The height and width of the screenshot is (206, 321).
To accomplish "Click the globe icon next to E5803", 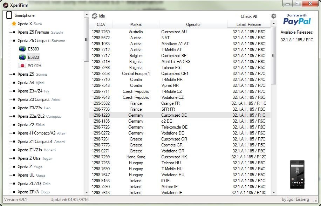I will coord(22,49).
